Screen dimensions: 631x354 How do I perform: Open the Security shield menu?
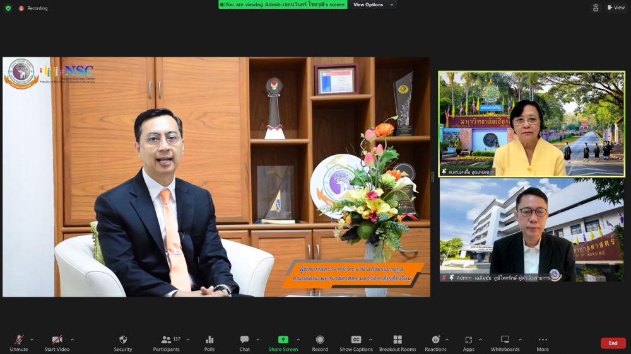coord(123,343)
